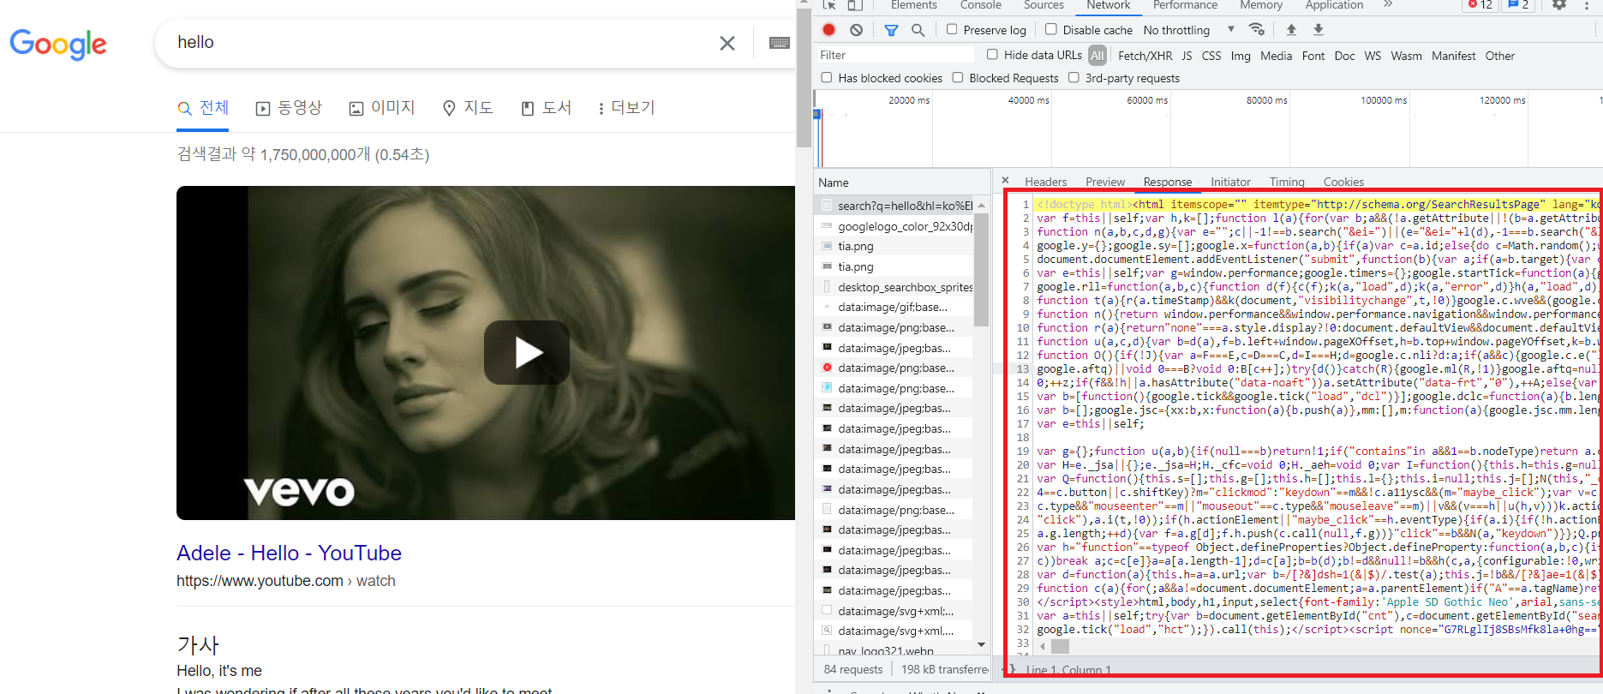The image size is (1603, 694).
Task: Enable Preserve log checkbox
Action: 952,29
